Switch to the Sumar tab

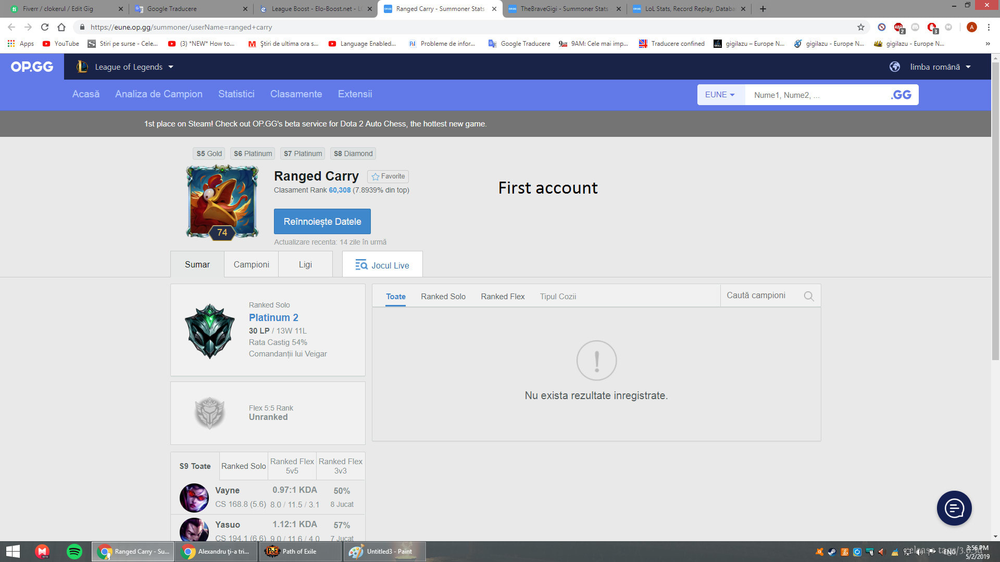[x=197, y=264]
